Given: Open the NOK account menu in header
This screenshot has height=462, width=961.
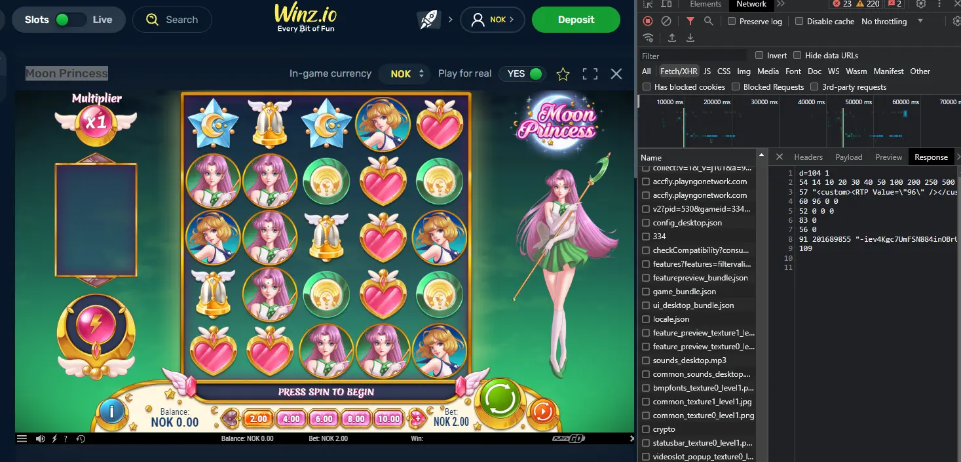Looking at the screenshot, I should pos(491,20).
